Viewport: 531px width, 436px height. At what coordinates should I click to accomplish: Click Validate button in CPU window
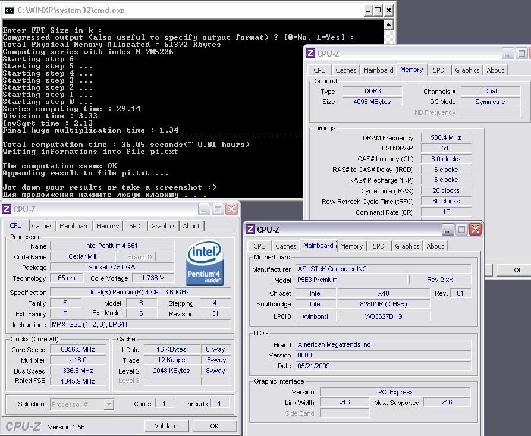pyautogui.click(x=166, y=426)
